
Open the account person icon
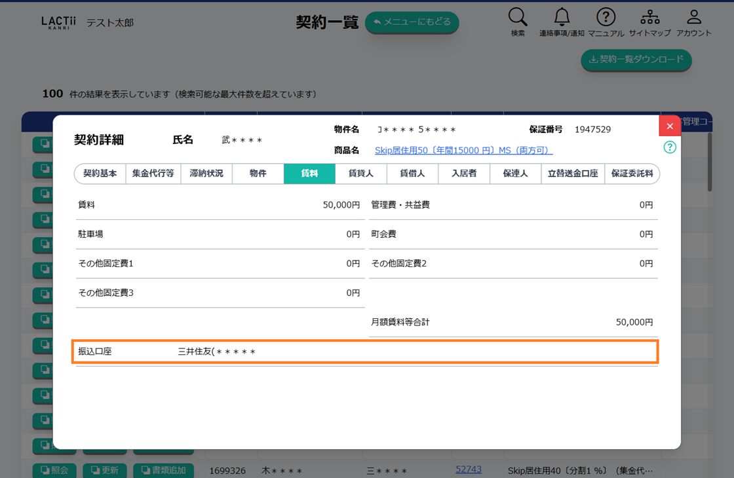[x=693, y=18]
